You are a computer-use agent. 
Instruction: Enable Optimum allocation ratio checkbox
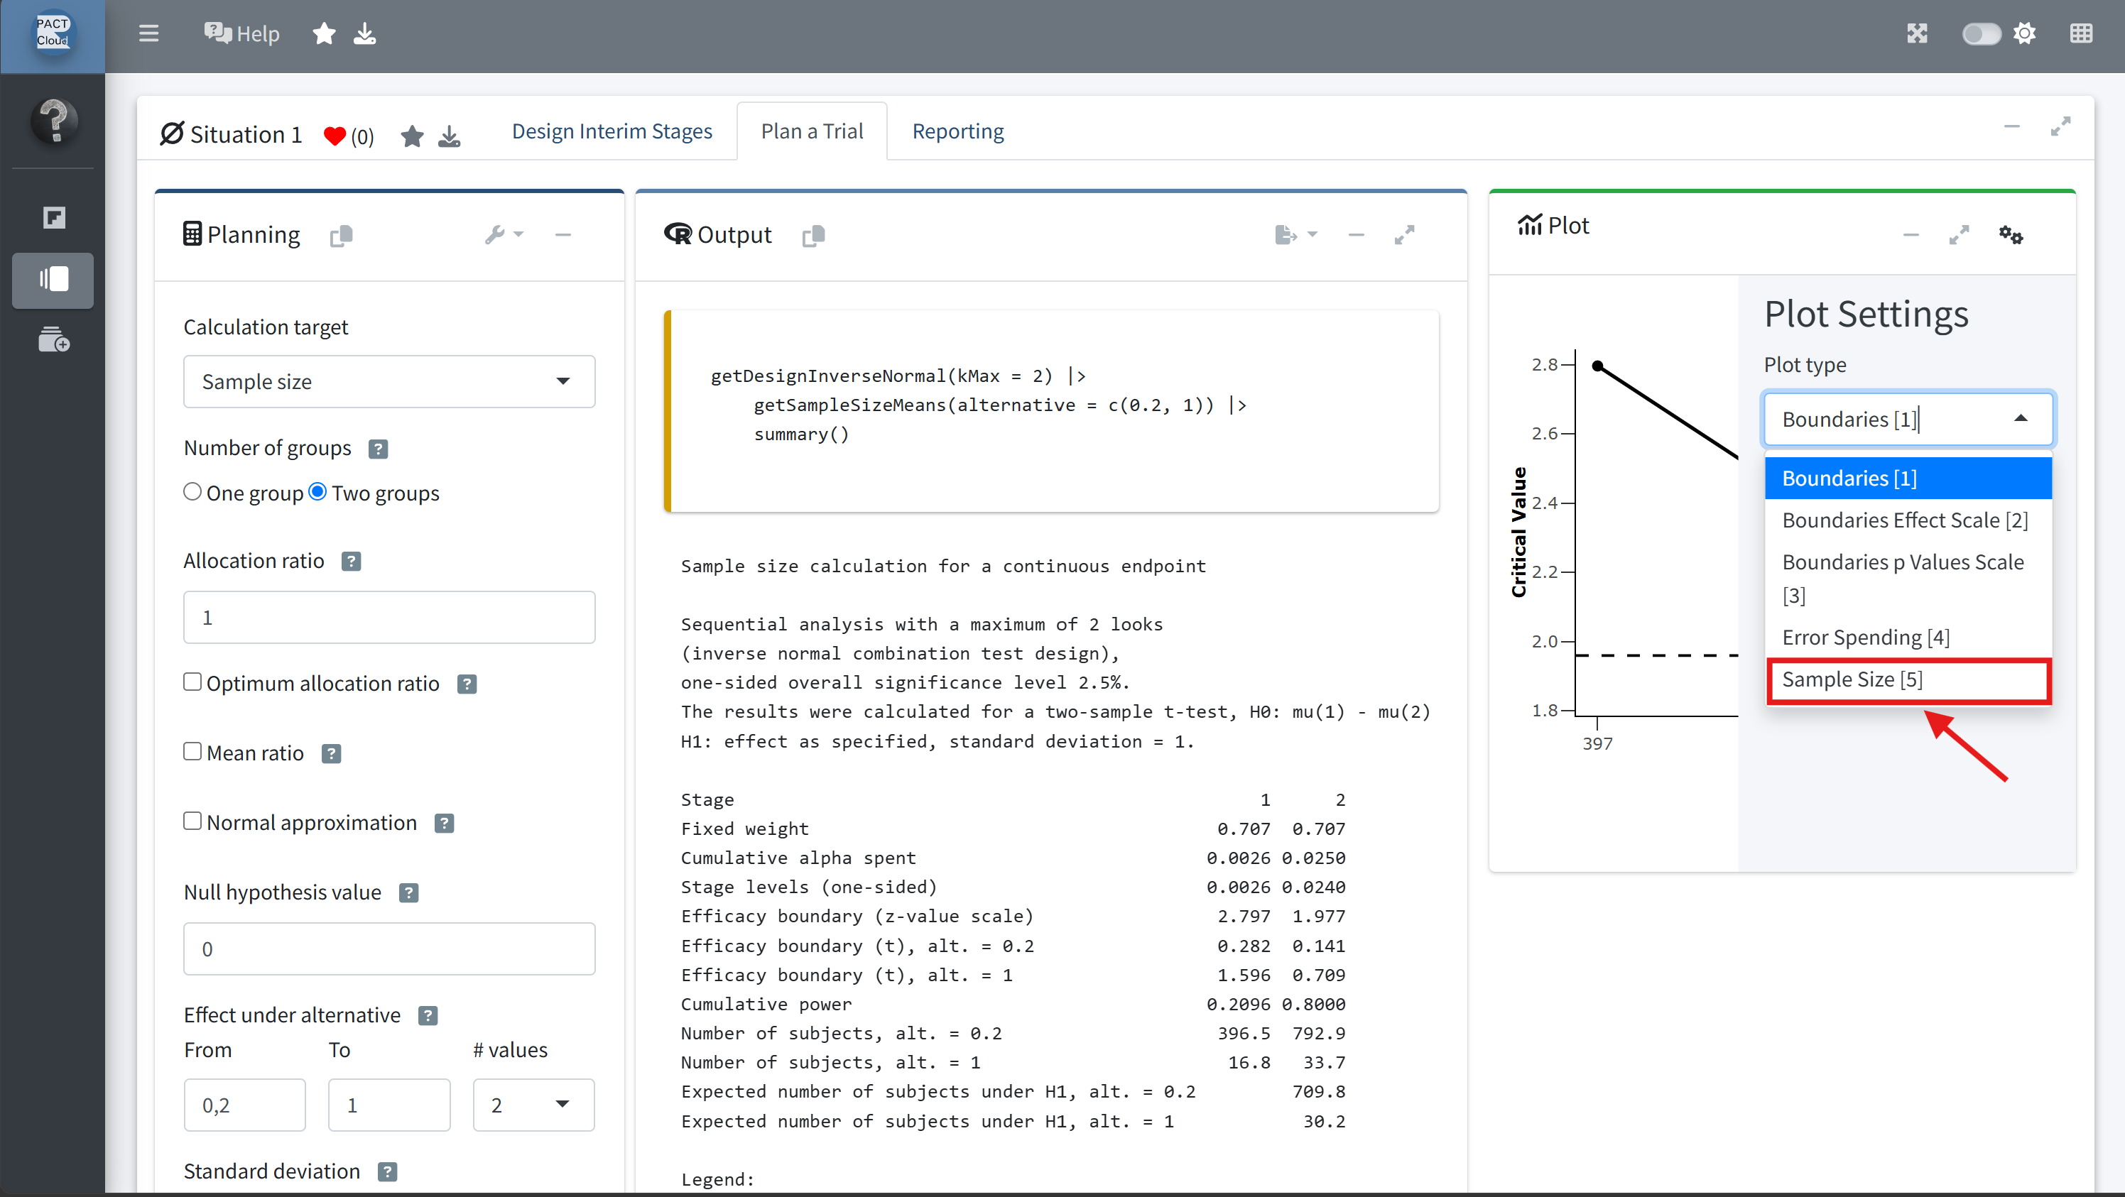tap(192, 682)
